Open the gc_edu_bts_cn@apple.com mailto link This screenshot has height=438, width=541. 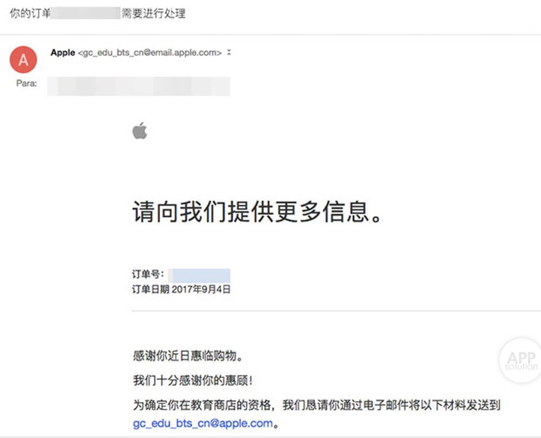click(x=203, y=423)
